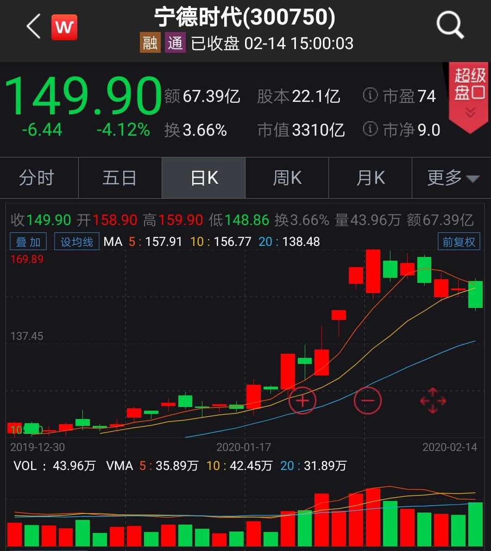The height and width of the screenshot is (551, 491).
Task: Tap the MA 5 value 157.91
Action: click(164, 242)
